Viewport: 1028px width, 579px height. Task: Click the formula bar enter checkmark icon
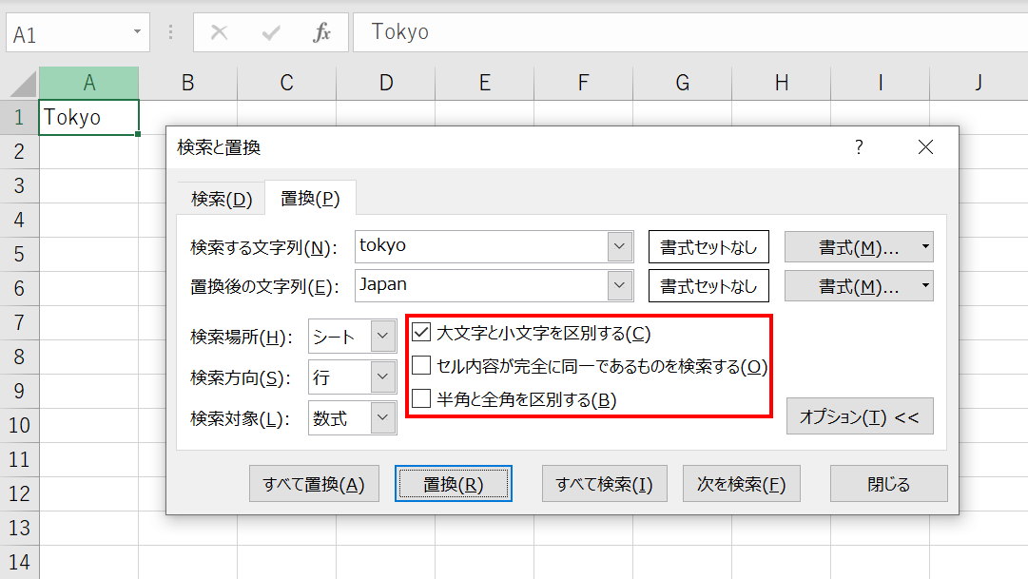tap(271, 33)
